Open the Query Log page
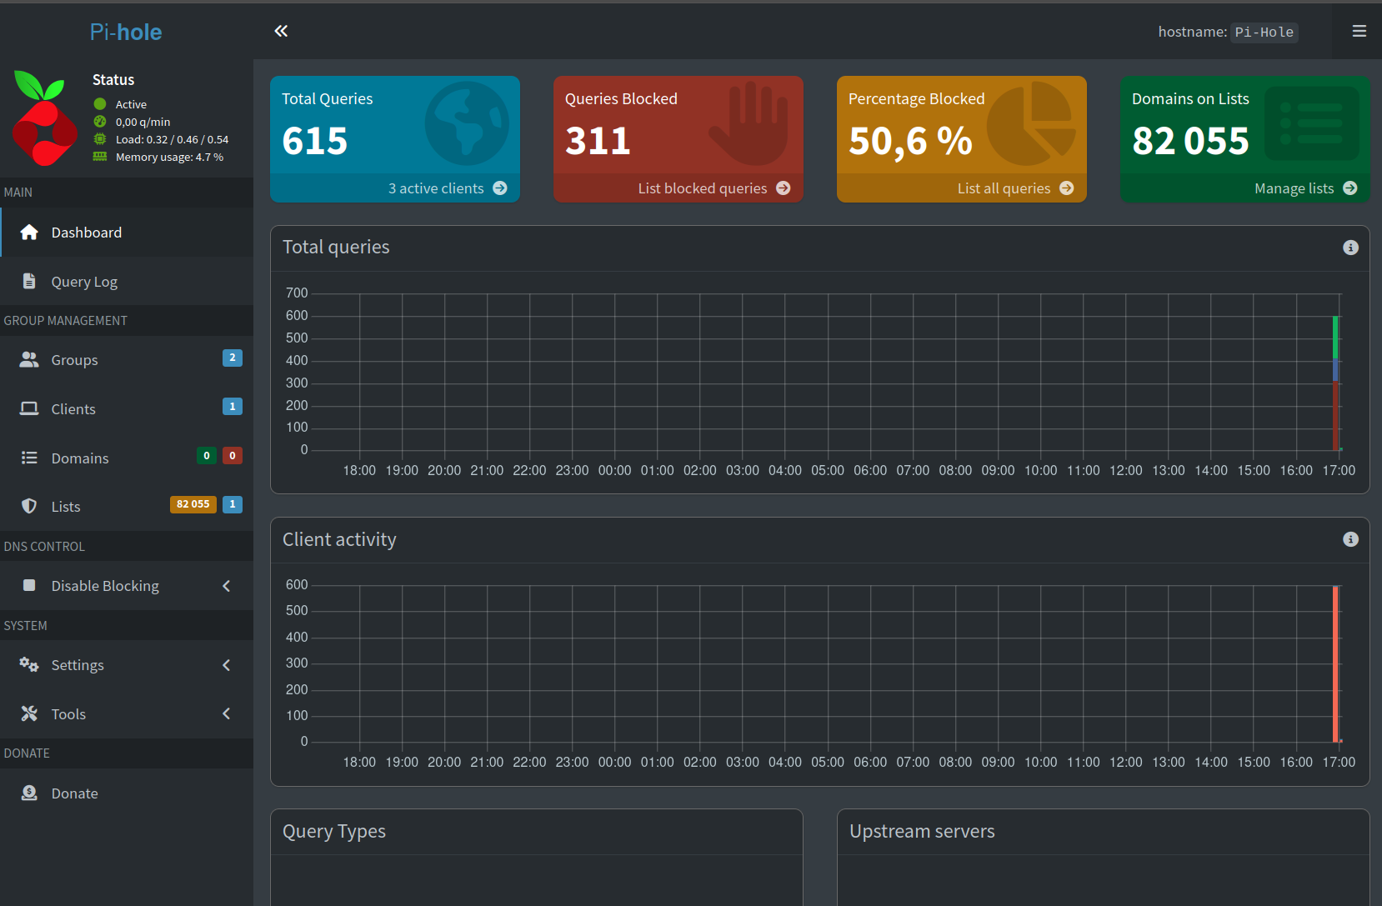This screenshot has width=1382, height=906. pos(127,281)
